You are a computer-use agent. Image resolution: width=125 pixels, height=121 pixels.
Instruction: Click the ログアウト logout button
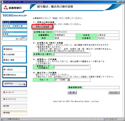(15, 84)
